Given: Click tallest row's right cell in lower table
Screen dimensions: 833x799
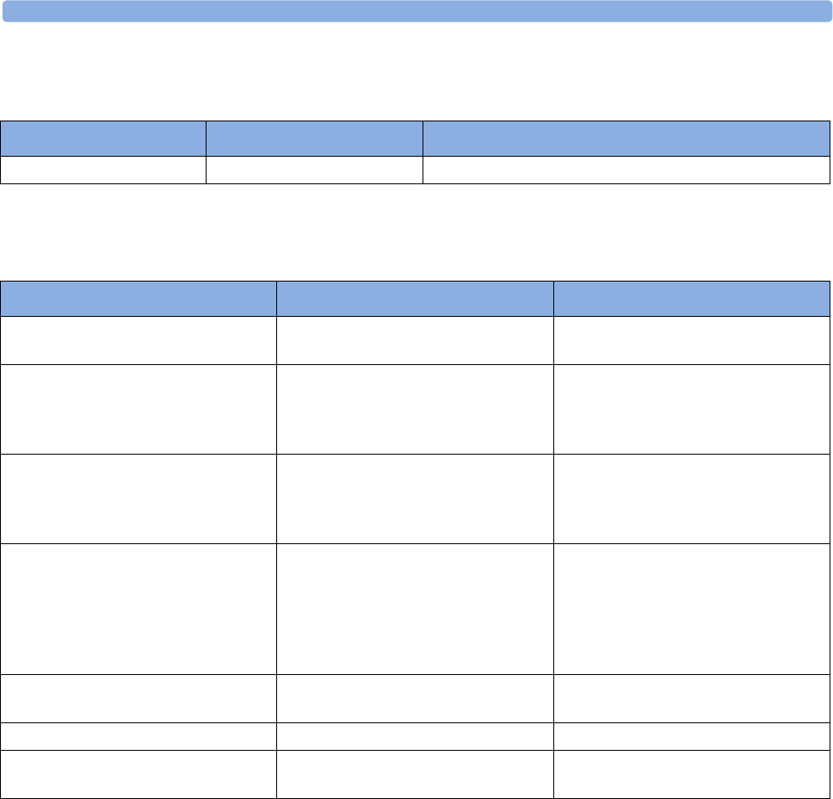Looking at the screenshot, I should (692, 609).
